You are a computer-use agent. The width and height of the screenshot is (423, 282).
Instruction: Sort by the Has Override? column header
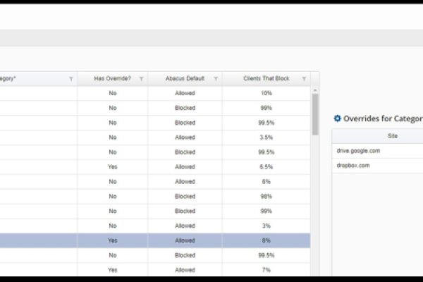click(x=108, y=79)
